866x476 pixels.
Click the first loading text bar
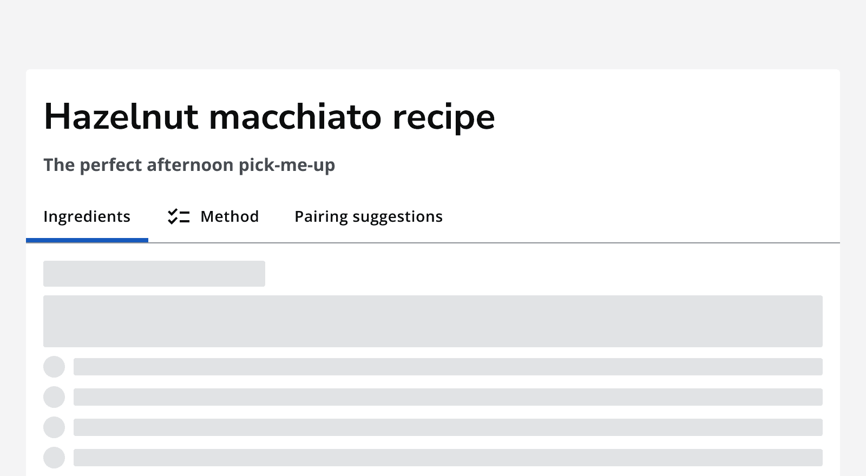click(449, 367)
